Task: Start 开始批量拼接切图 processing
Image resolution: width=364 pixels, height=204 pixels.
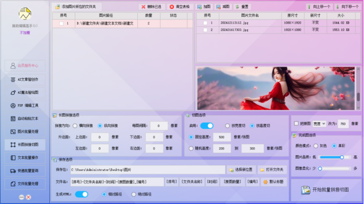Action: (326, 190)
